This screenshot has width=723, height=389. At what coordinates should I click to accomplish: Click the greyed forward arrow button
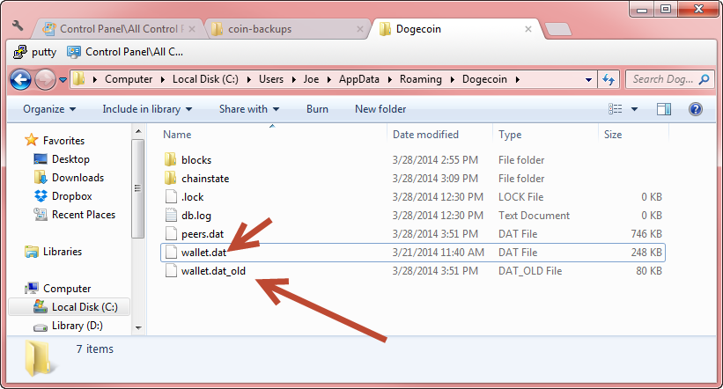coord(45,80)
